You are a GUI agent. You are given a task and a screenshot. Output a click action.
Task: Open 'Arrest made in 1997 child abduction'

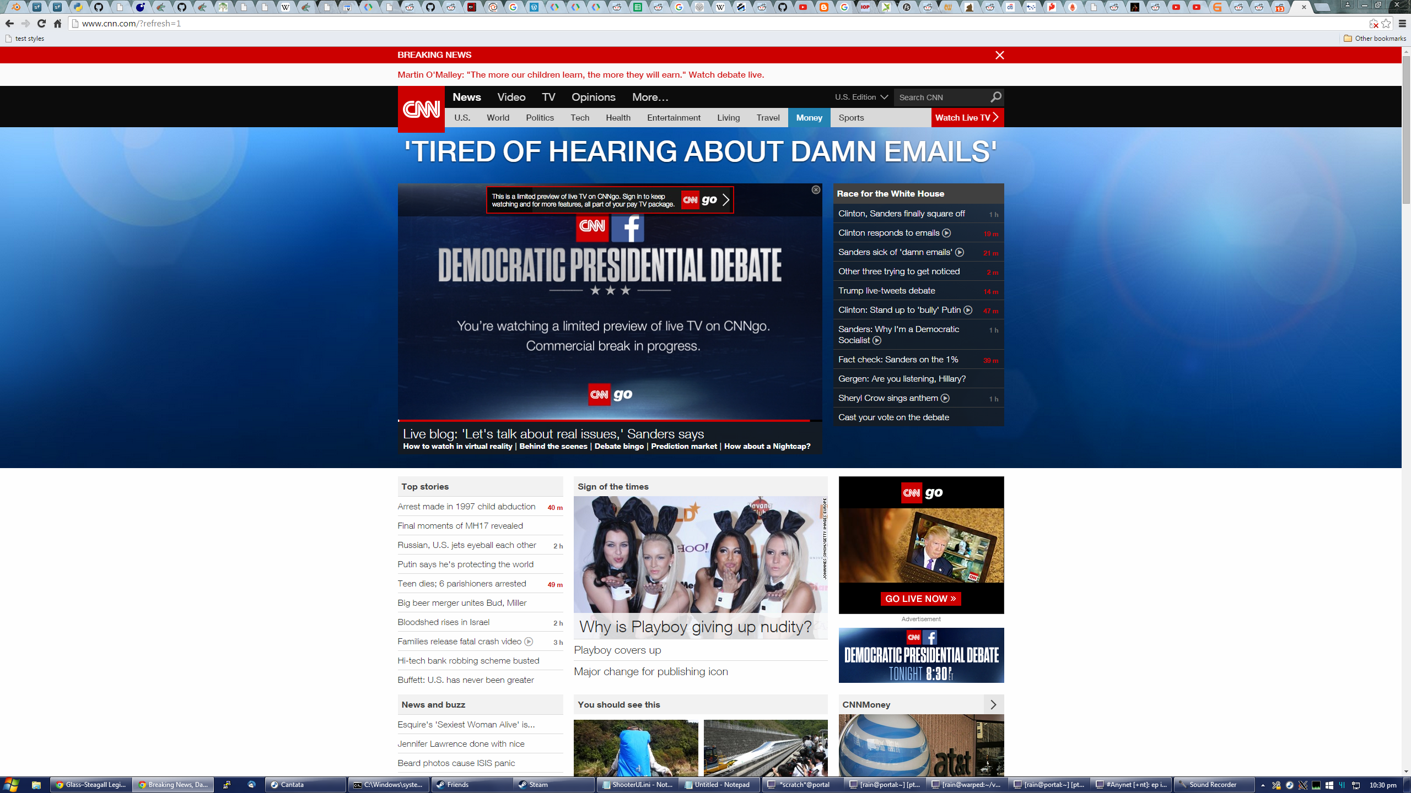pos(466,507)
